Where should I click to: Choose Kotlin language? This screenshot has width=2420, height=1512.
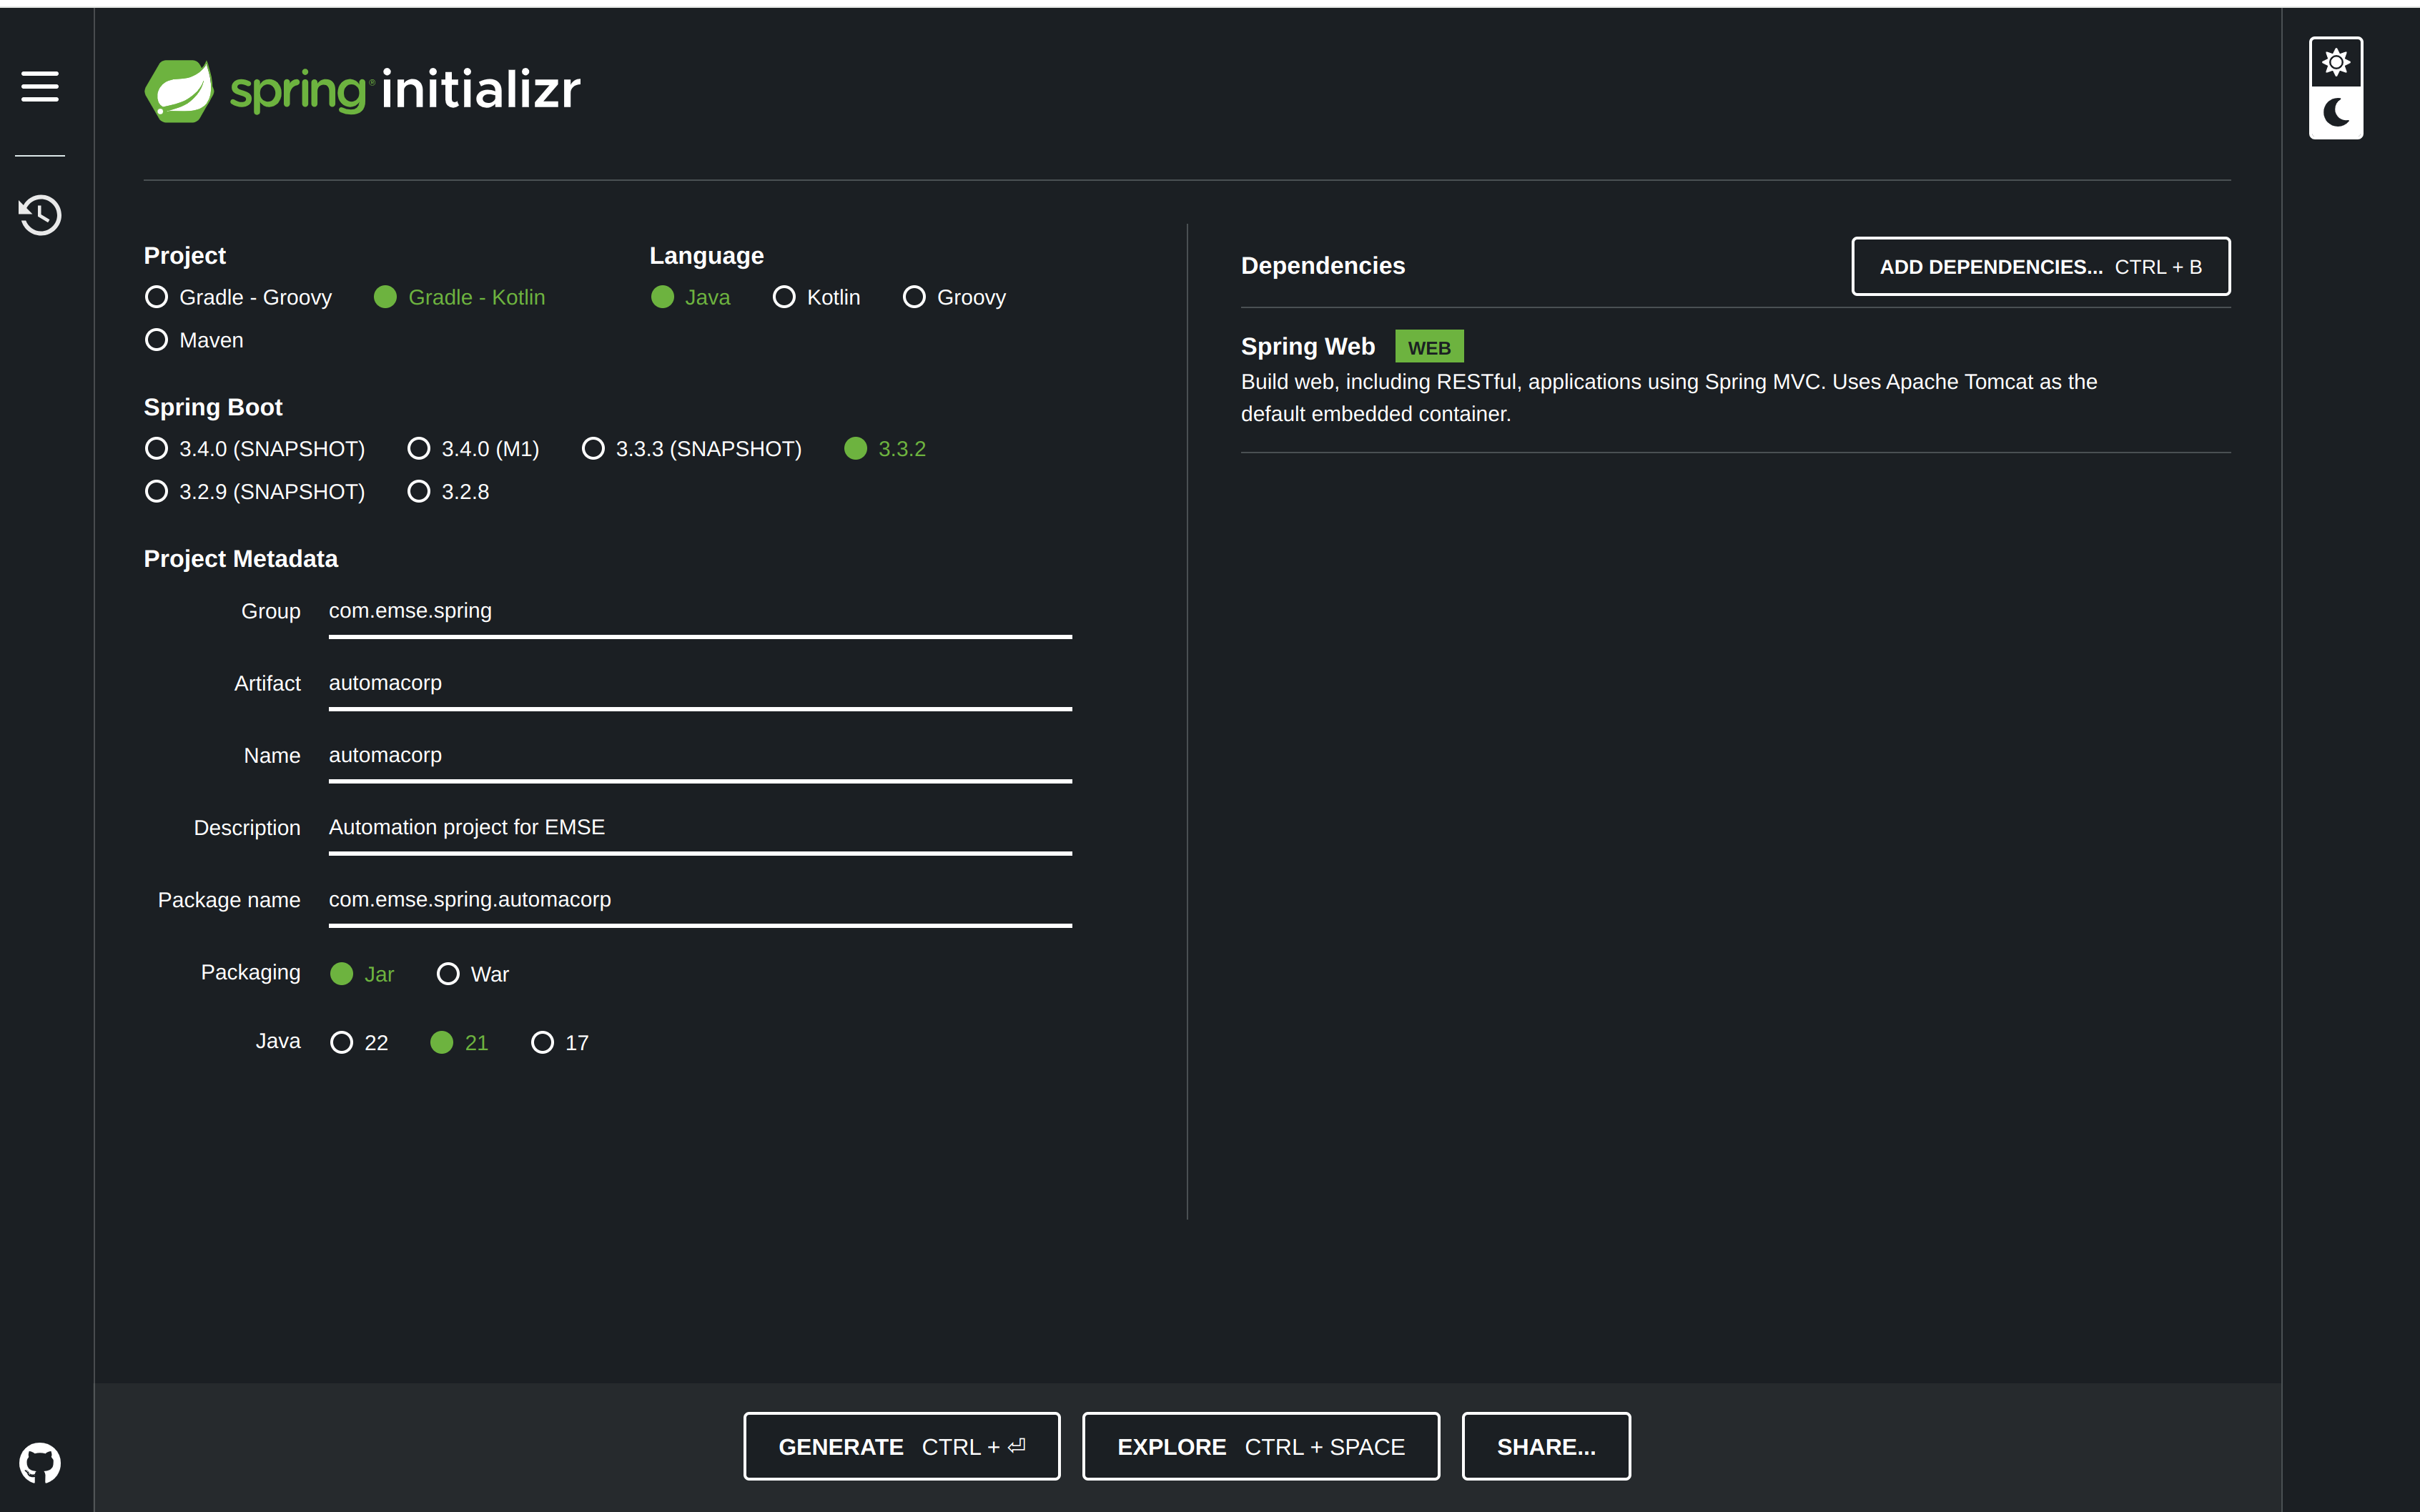816,297
